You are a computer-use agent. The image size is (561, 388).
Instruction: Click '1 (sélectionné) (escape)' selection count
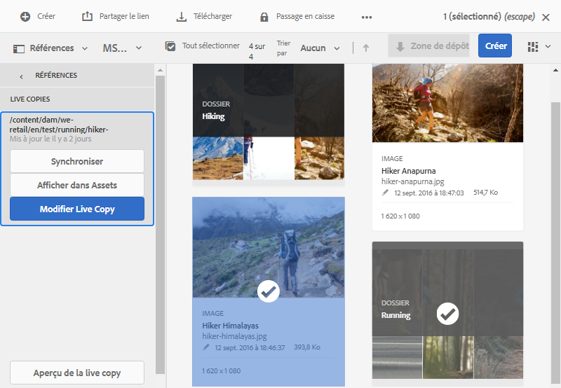coord(489,16)
